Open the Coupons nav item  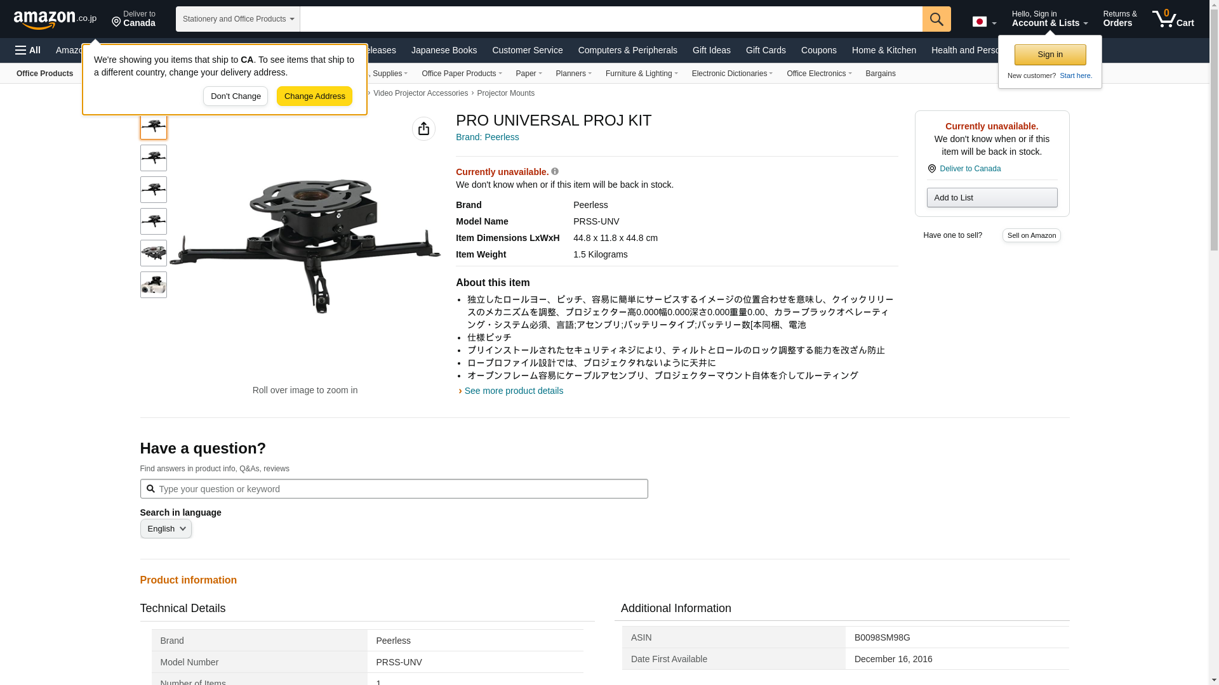pyautogui.click(x=818, y=50)
